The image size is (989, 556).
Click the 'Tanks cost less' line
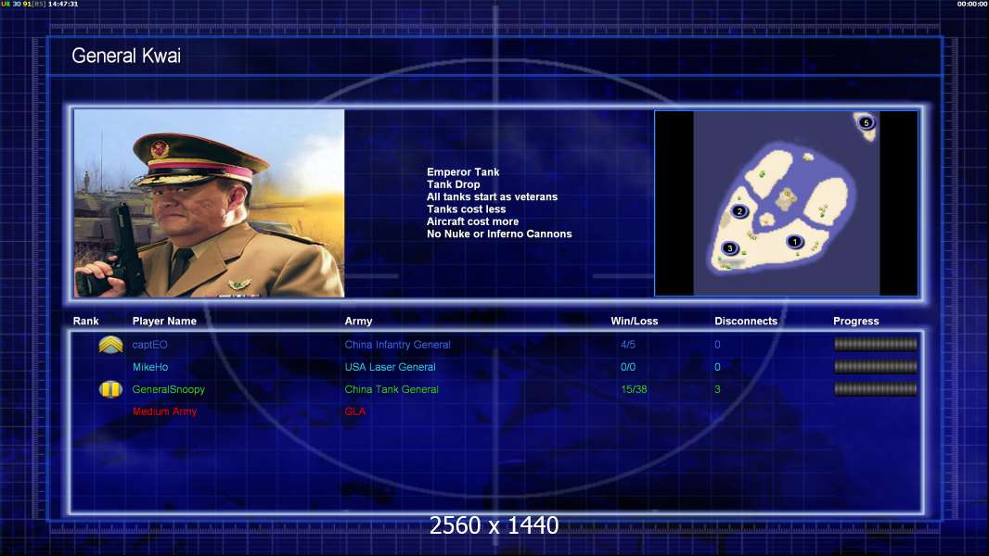[x=466, y=209]
